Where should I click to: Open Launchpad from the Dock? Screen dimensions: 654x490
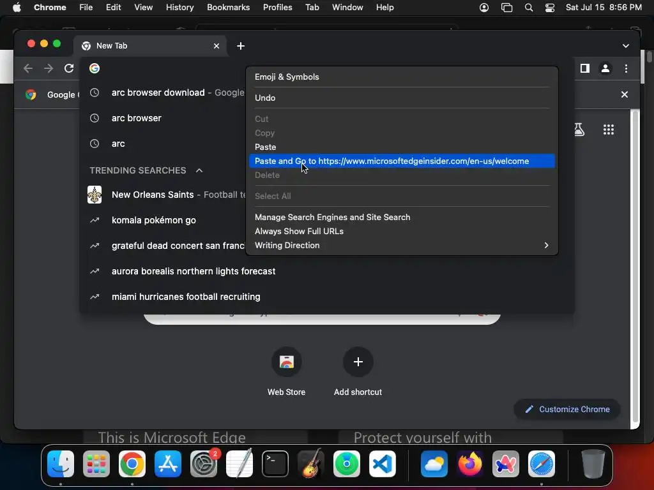click(x=96, y=464)
